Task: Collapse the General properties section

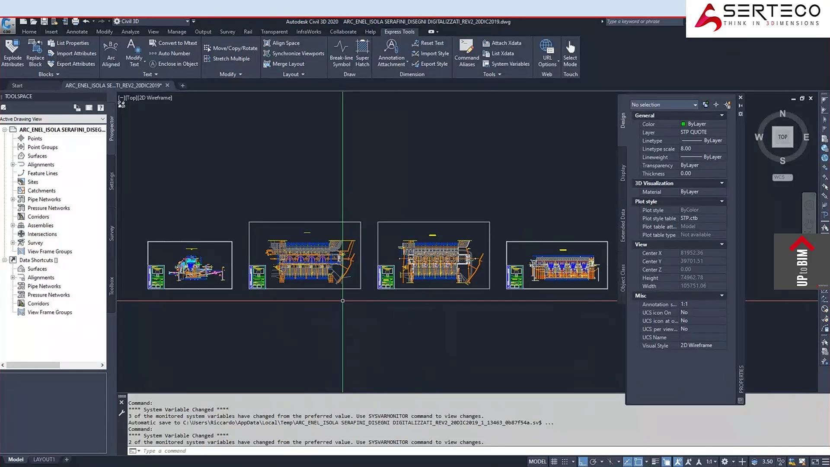Action: pos(721,115)
